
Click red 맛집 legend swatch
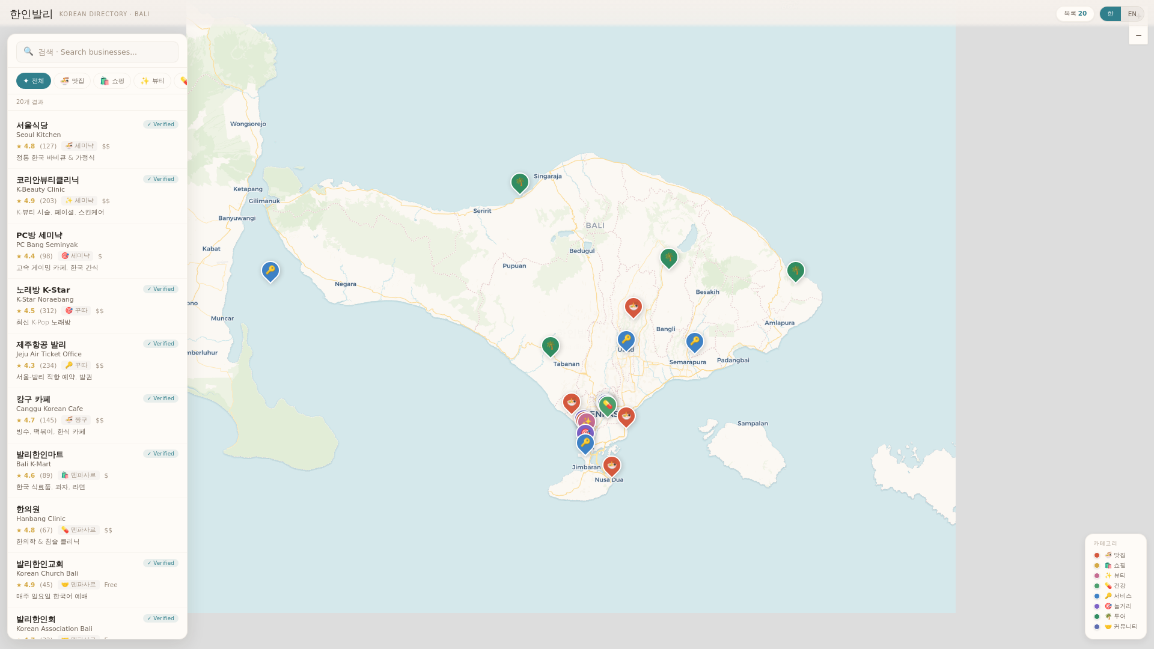(1097, 555)
